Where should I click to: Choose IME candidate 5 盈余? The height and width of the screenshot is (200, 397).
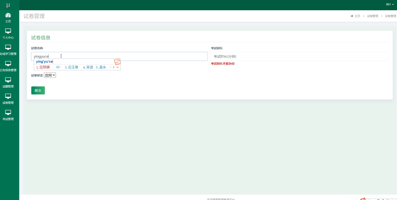tap(101, 67)
